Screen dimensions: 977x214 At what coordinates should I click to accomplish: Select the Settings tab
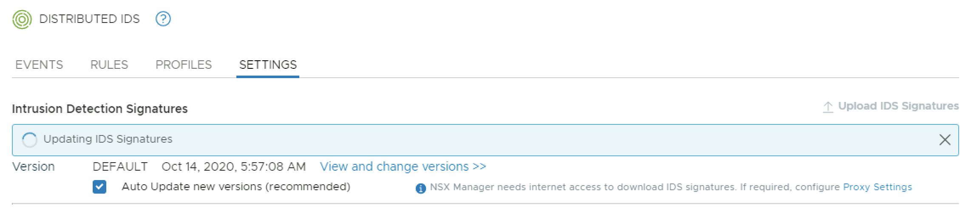[268, 65]
